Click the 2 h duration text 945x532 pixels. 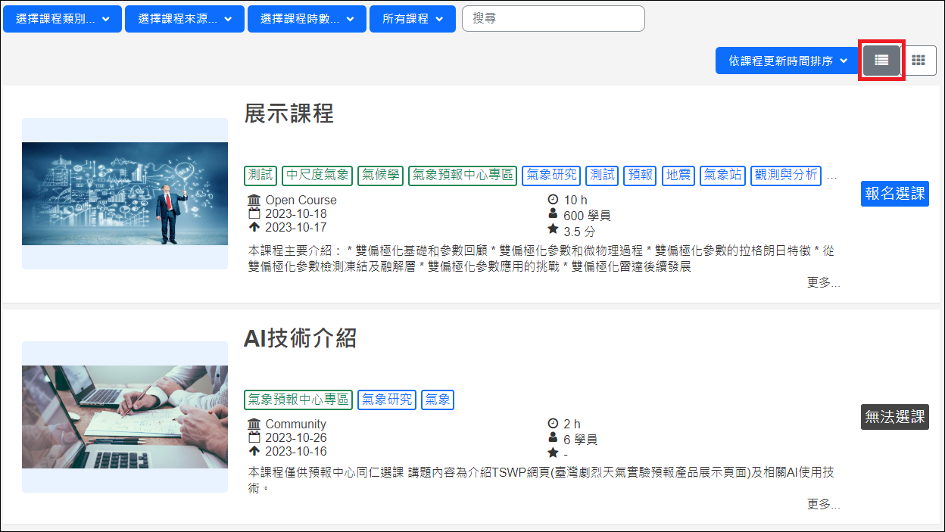[x=572, y=424]
